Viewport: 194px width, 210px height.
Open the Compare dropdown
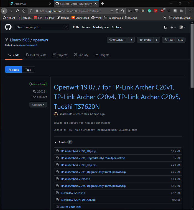pyautogui.click(x=38, y=105)
